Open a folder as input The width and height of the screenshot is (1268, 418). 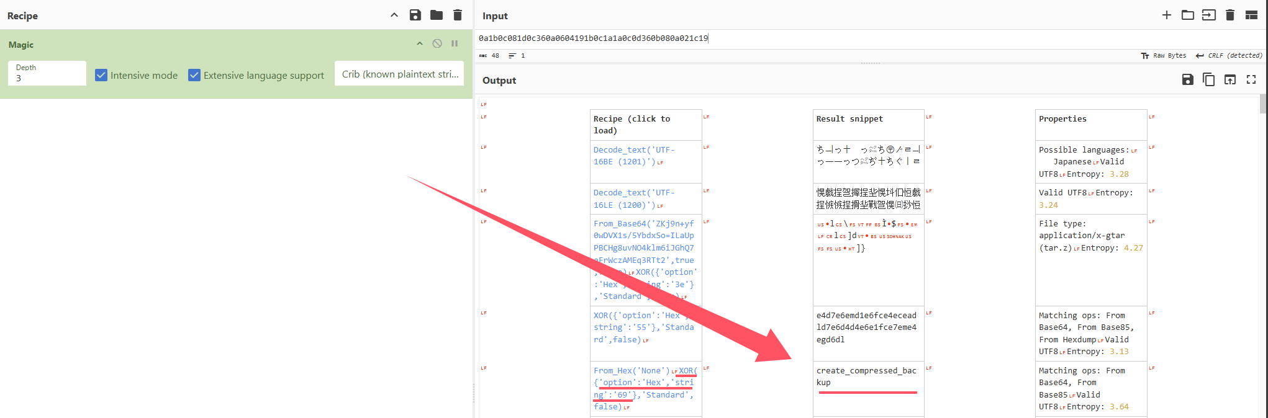[x=1188, y=16]
